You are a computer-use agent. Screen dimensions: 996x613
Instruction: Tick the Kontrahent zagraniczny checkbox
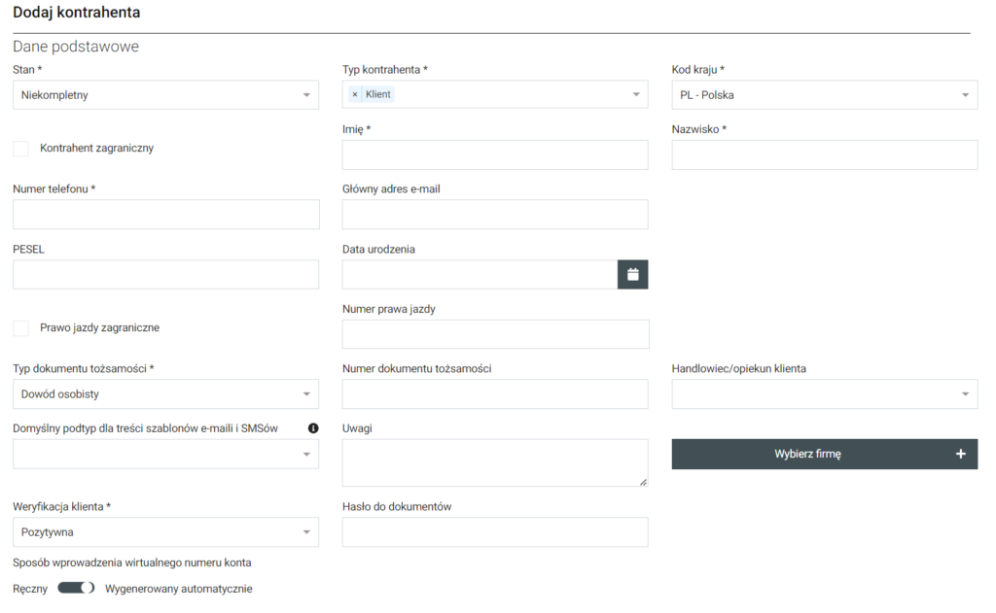click(20, 149)
